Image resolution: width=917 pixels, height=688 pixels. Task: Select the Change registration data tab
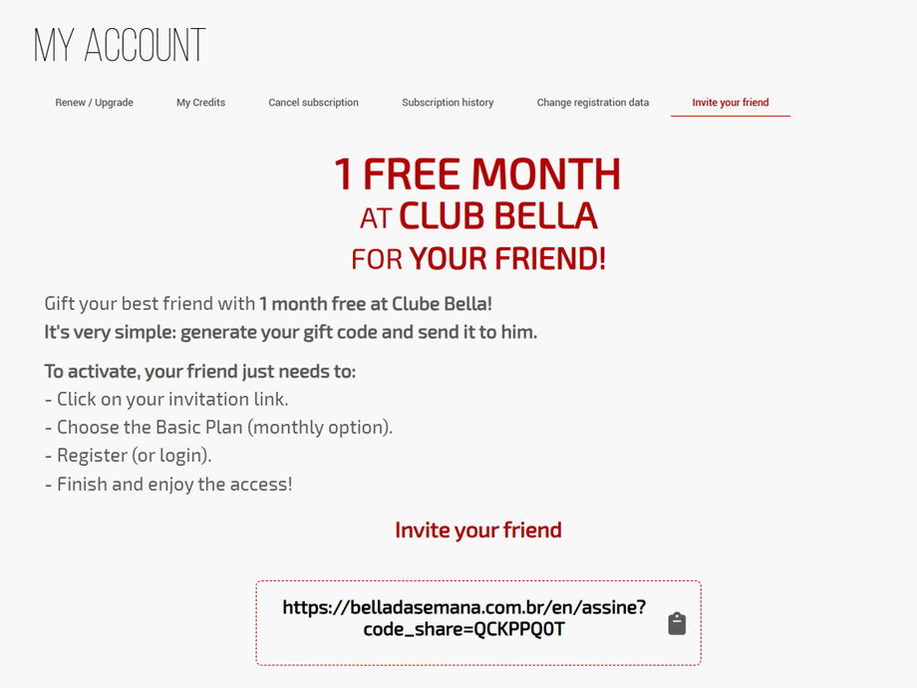coord(592,103)
